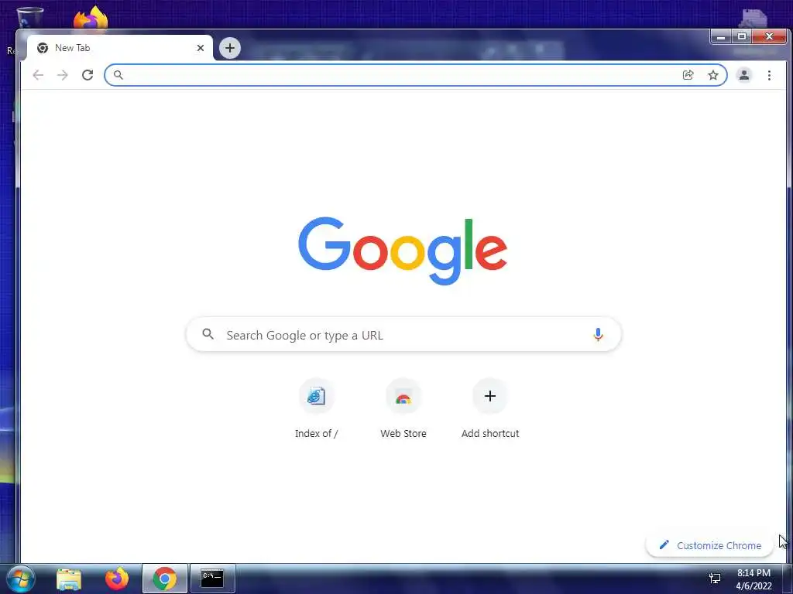Start voice search with the microphone icon

tap(598, 334)
